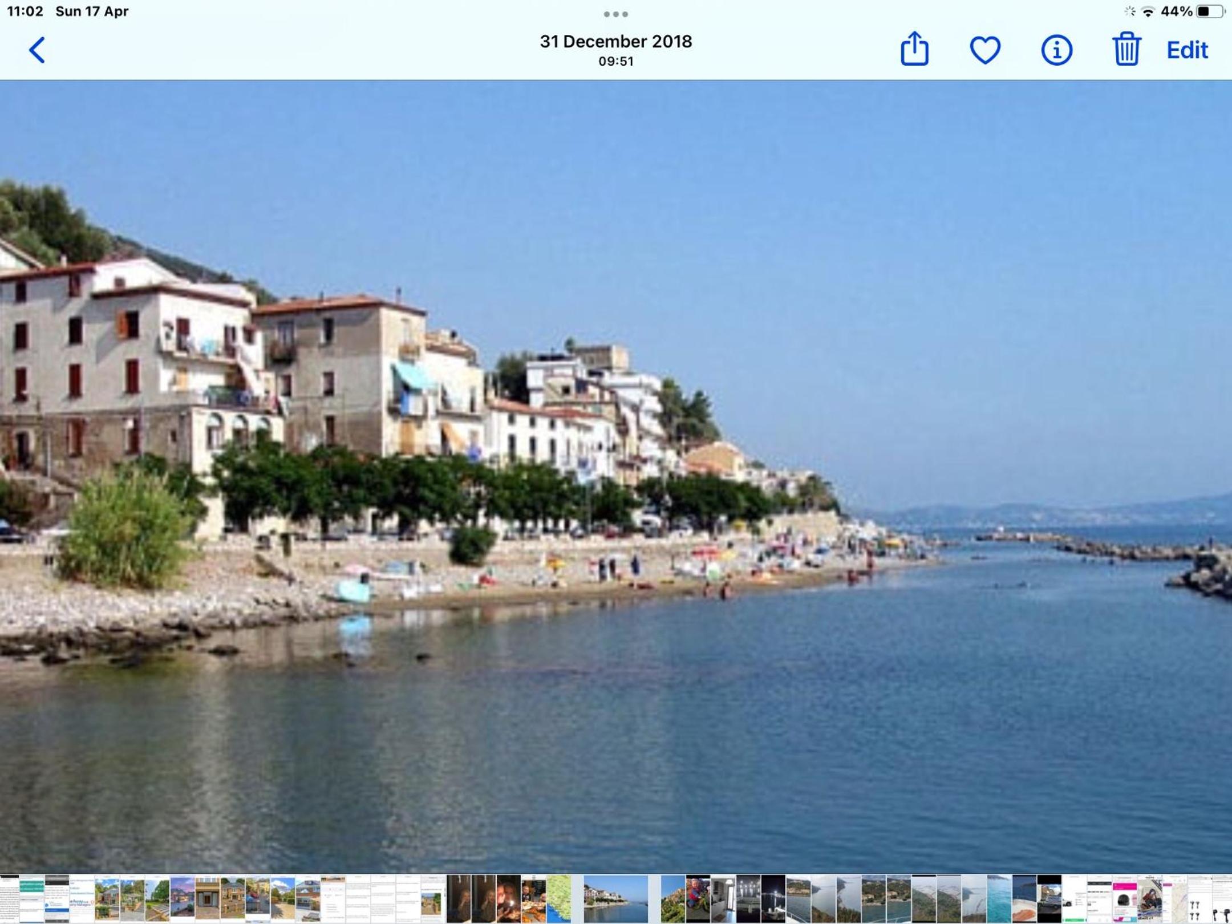The height and width of the screenshot is (924, 1232).
Task: Select the green banner screenshot thumbnail
Action: 32,899
